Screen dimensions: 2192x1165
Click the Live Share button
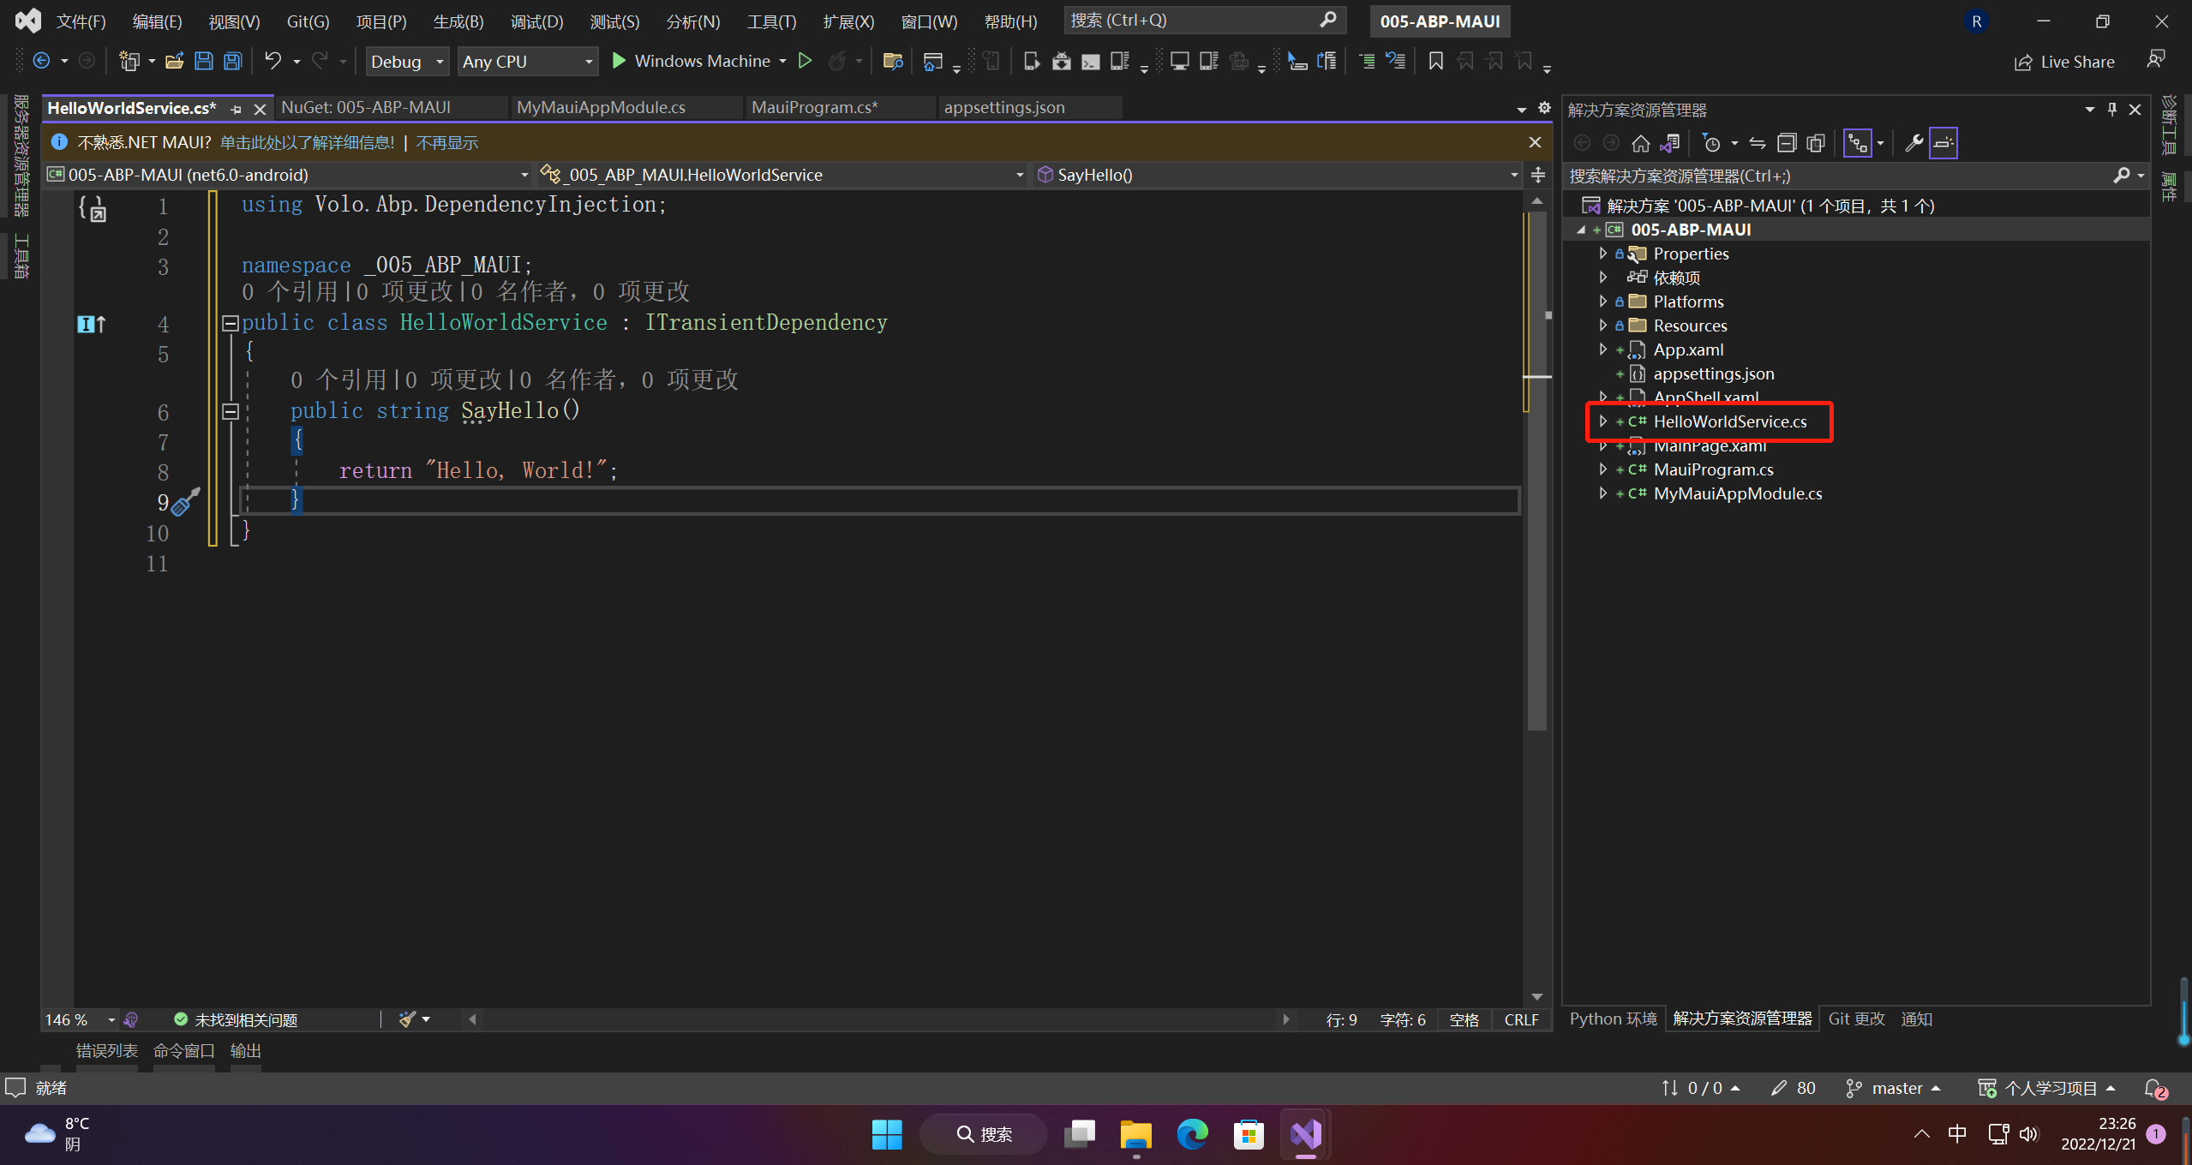tap(2064, 62)
